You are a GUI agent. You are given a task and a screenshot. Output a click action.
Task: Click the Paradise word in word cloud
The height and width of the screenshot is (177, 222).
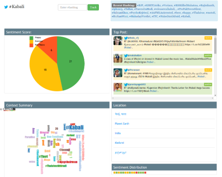(x=30, y=137)
